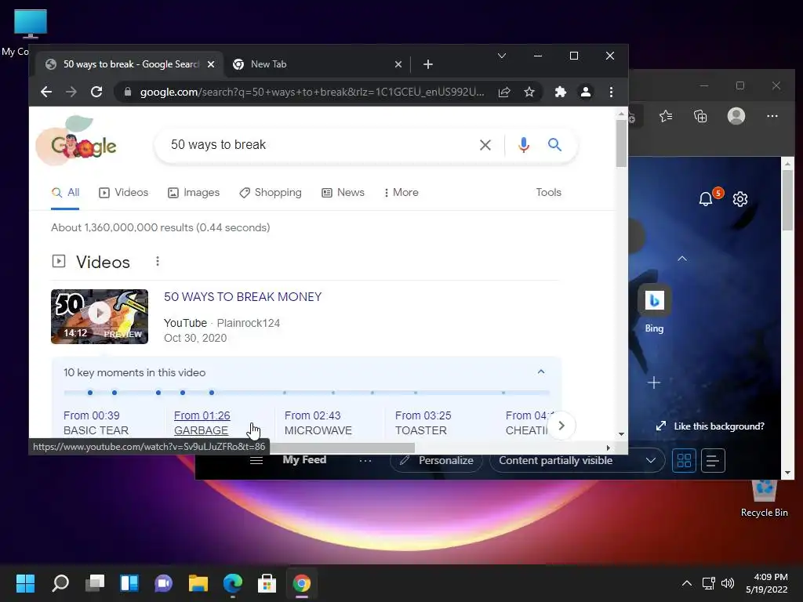
Task: Play the 50 WAYS TO BREAK MONEY thumbnail
Action: pos(100,317)
